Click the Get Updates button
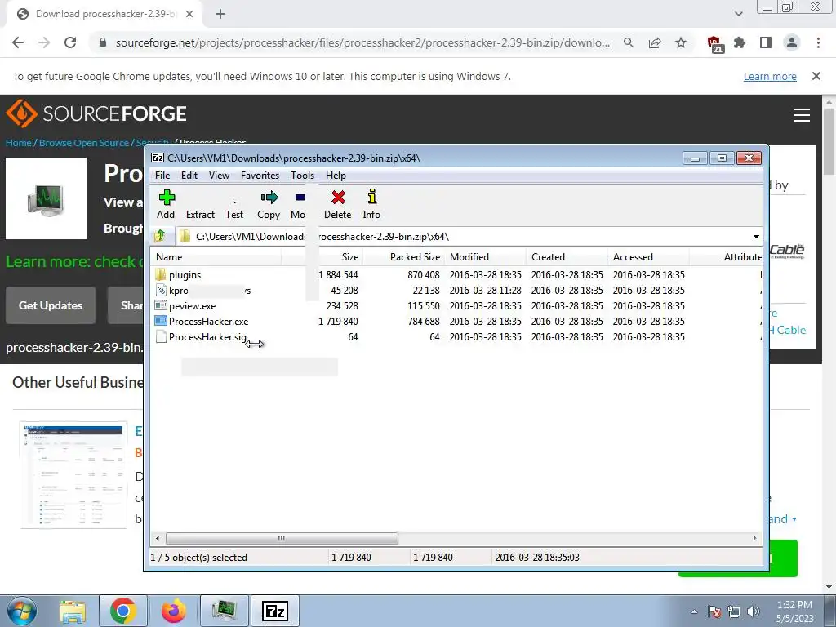Image resolution: width=836 pixels, height=627 pixels. 51,305
